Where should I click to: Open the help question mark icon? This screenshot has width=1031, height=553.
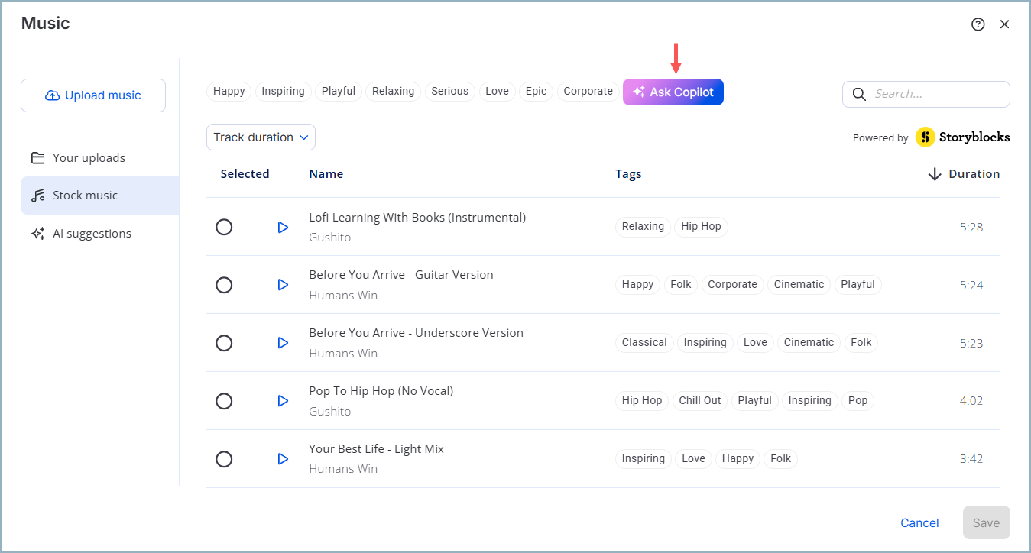[978, 24]
